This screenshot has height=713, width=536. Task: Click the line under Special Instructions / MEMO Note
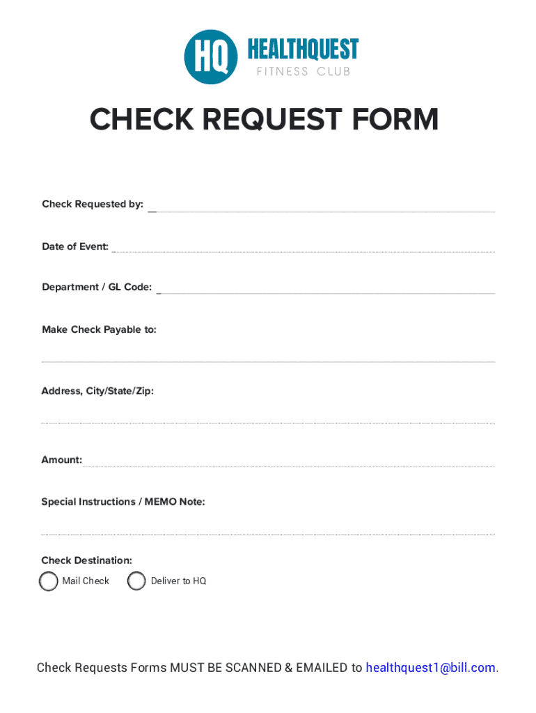(x=268, y=531)
